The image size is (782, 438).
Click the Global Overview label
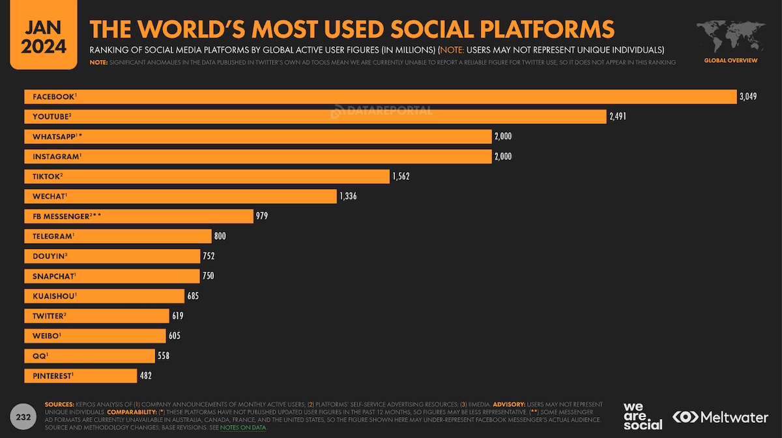(731, 61)
